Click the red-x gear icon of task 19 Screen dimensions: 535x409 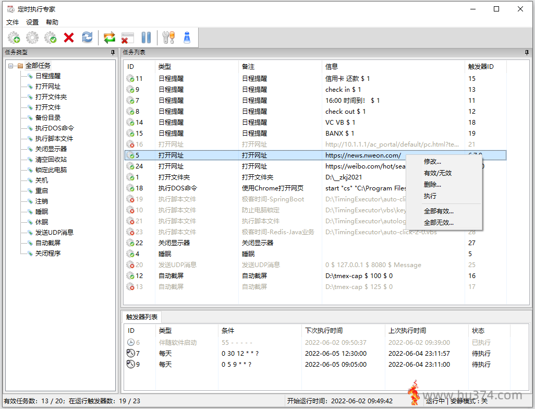pyautogui.click(x=130, y=199)
